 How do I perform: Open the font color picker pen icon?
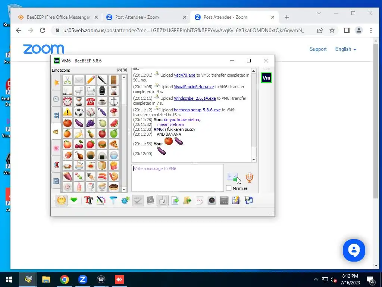point(101,201)
